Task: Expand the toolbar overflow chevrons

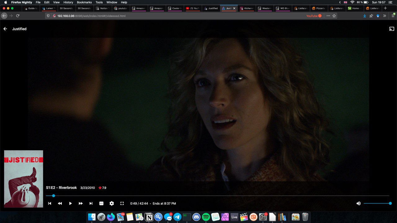Action: (x=385, y=16)
